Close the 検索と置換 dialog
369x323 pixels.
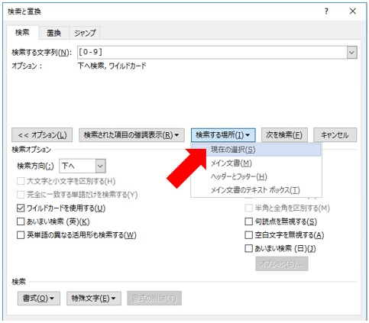tap(353, 11)
